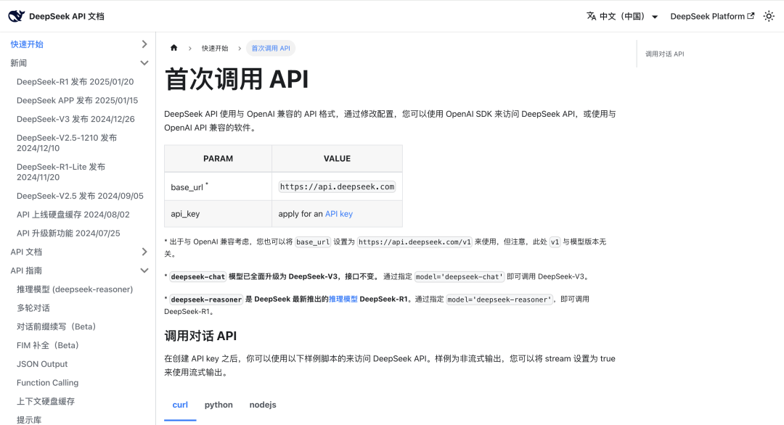The image size is (784, 425).
Task: Click the DeepSeek Platform external link icon
Action: click(x=751, y=16)
